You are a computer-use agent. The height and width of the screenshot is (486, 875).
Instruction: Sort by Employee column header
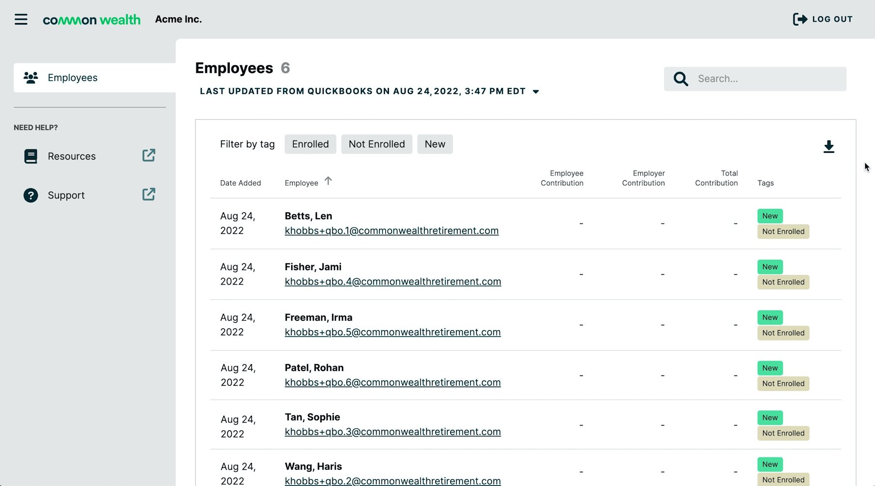301,183
